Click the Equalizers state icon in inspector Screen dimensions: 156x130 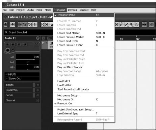(x=38, y=90)
